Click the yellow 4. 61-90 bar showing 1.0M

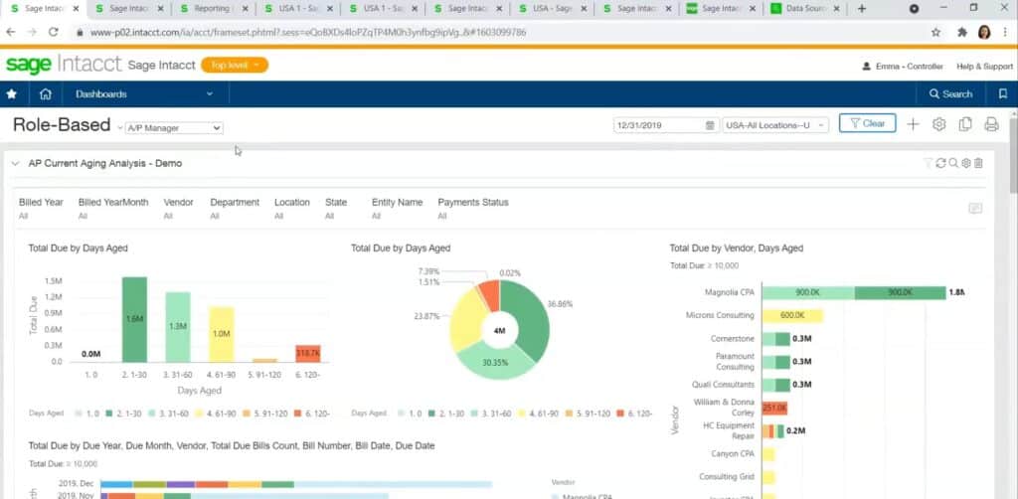pos(221,334)
